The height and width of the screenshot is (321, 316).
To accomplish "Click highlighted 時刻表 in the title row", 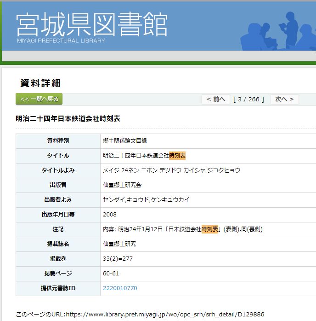I will (177, 156).
